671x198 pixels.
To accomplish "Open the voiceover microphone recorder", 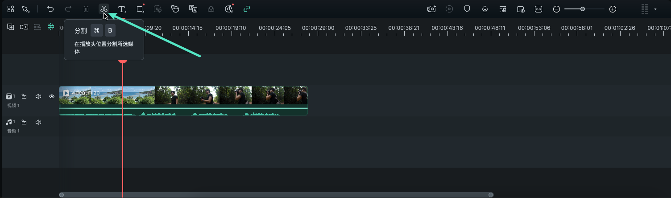I will pos(485,9).
